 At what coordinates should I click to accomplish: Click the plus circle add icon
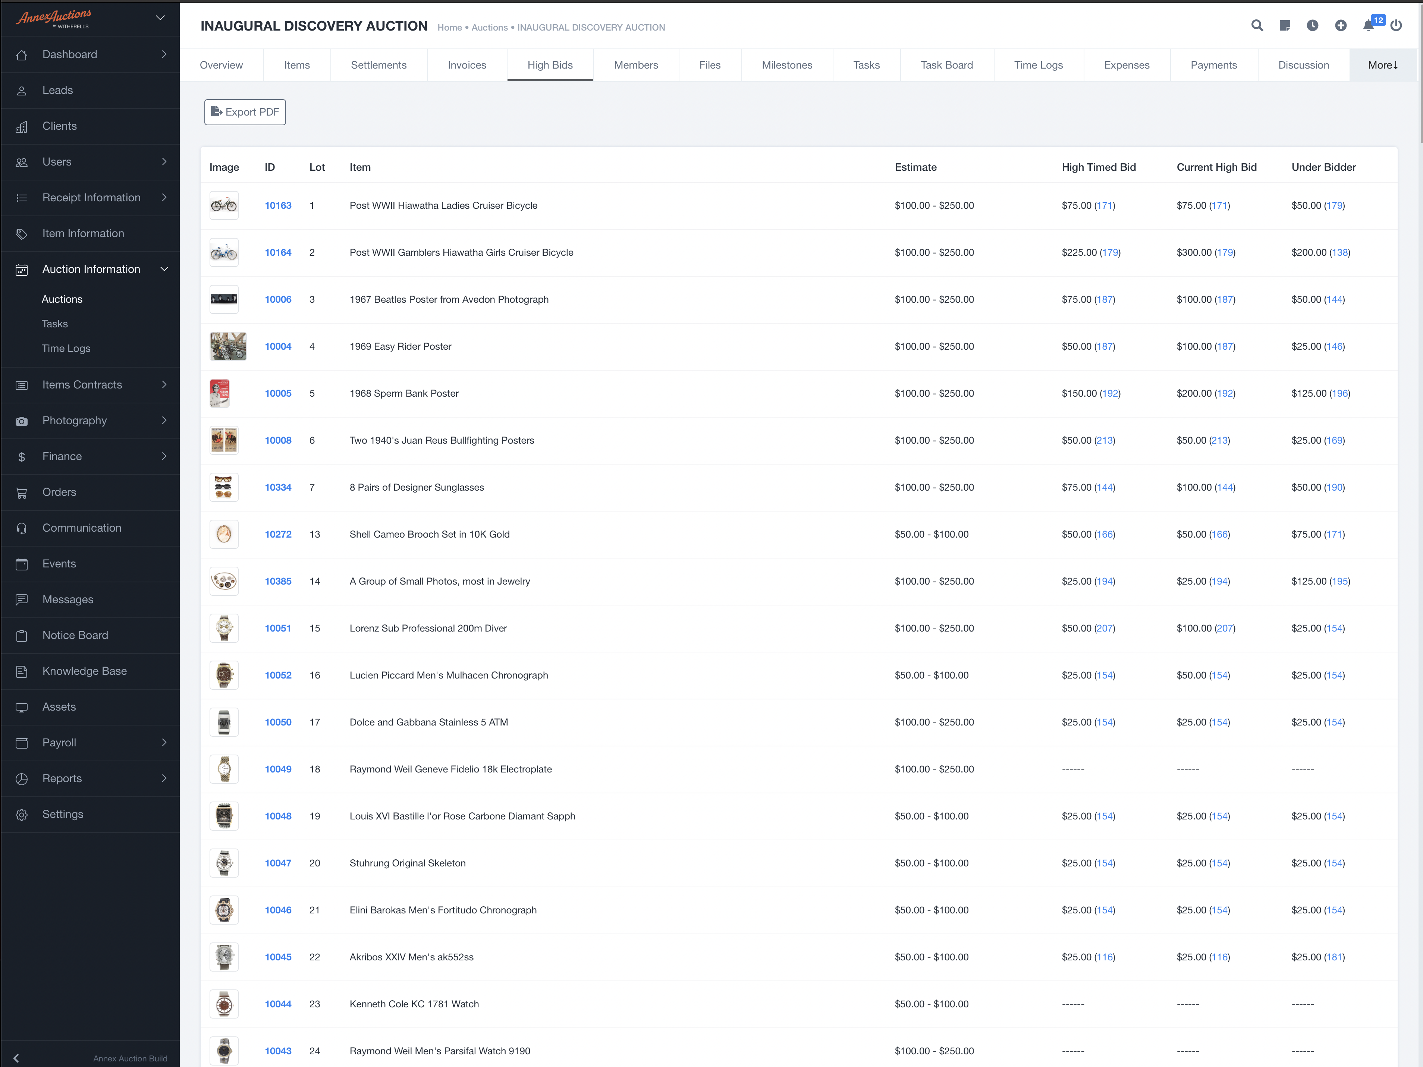pyautogui.click(x=1341, y=26)
